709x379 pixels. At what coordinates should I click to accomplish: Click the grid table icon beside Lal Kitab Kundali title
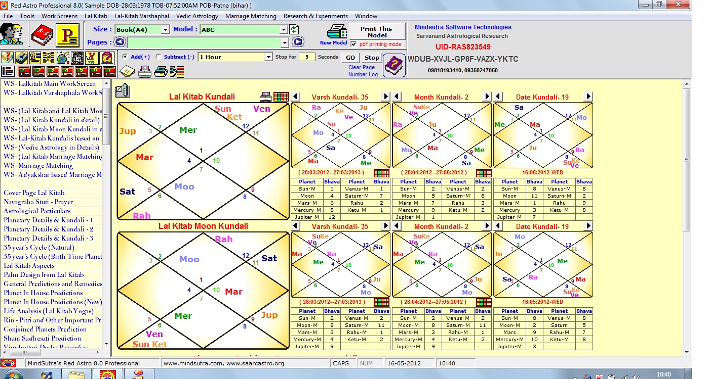click(x=281, y=97)
